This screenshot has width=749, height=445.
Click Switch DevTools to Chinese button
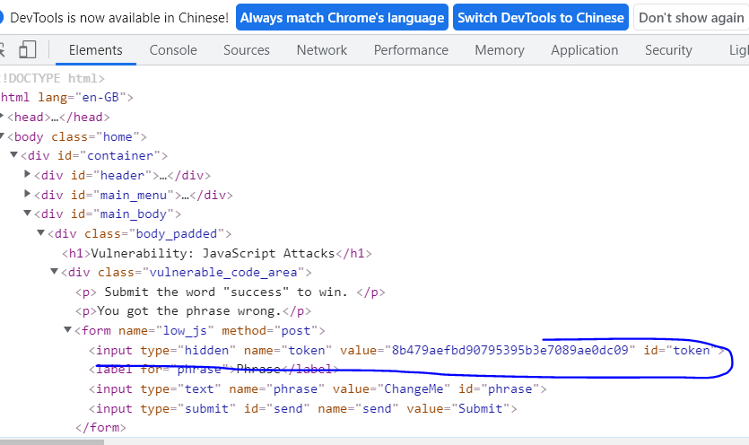tap(541, 18)
